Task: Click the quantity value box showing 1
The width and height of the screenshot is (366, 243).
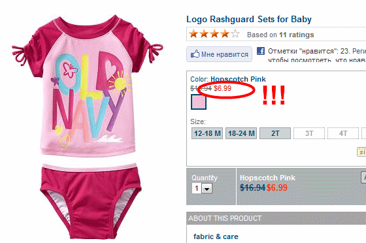Action: pyautogui.click(x=197, y=188)
